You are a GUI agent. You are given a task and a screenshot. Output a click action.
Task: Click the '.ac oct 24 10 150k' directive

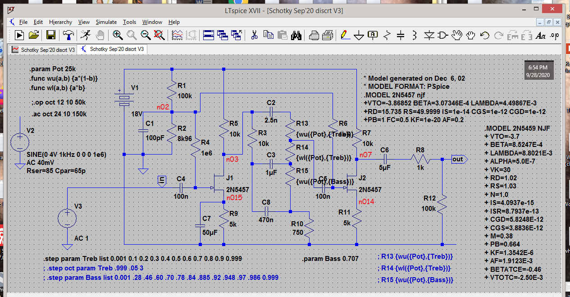[x=59, y=114]
